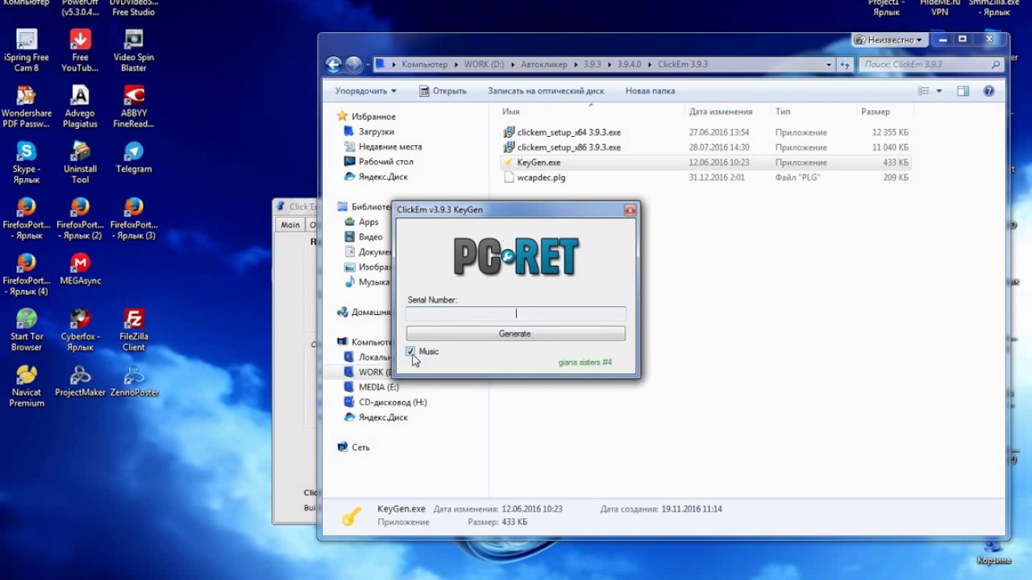Click the Generate button in KeyGen
The image size is (1032, 580).
pos(515,333)
